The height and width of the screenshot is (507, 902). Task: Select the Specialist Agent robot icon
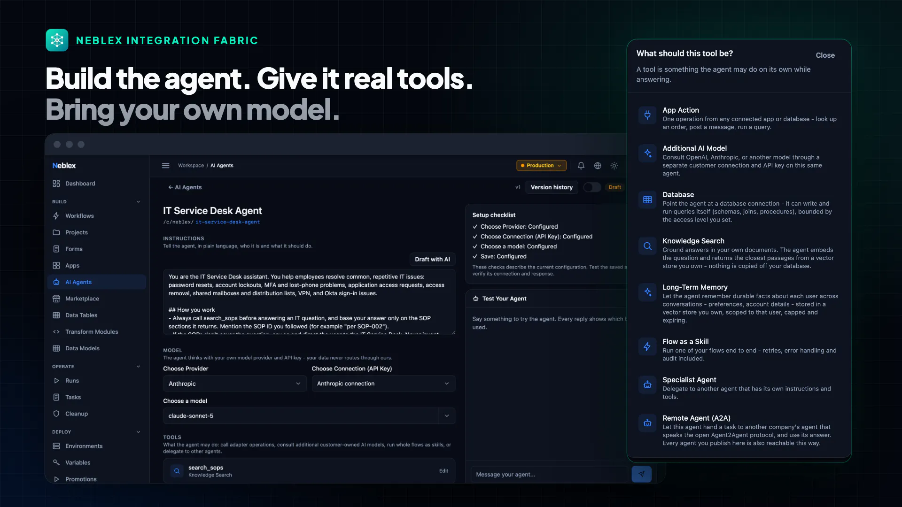tap(647, 385)
